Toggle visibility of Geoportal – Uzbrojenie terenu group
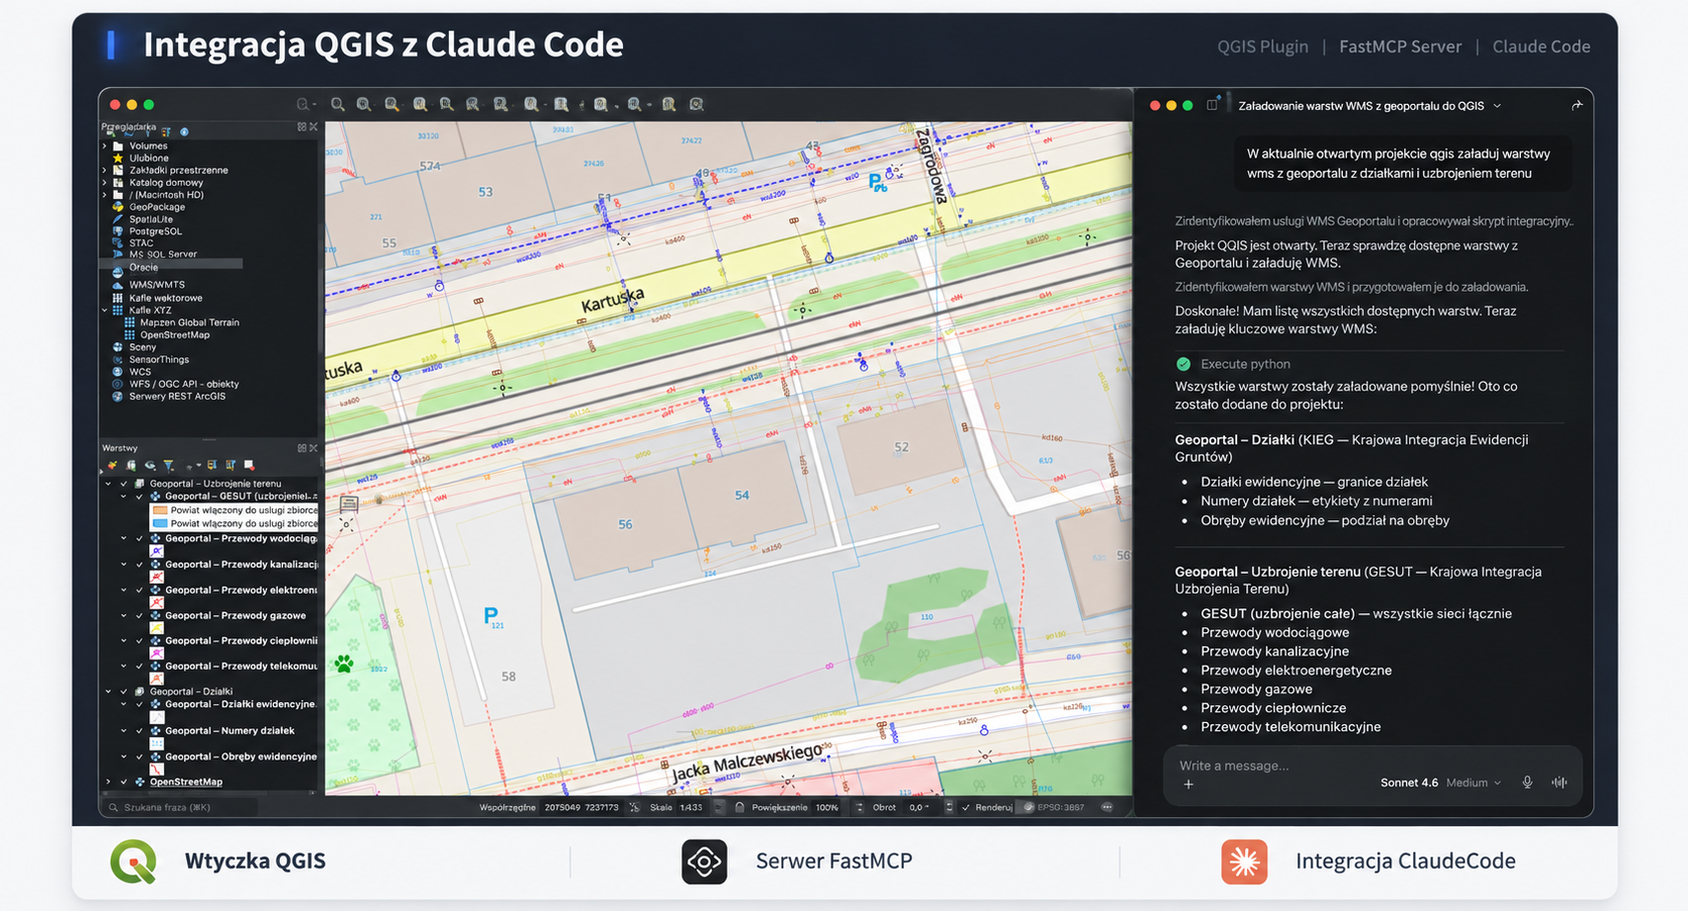Image resolution: width=1688 pixels, height=911 pixels. click(124, 484)
